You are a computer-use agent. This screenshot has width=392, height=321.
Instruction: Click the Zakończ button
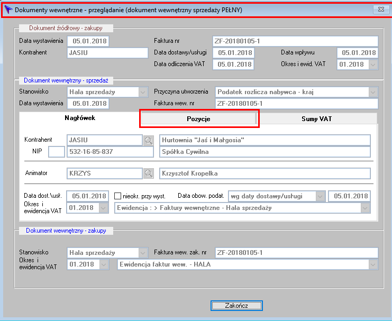tap(236, 306)
